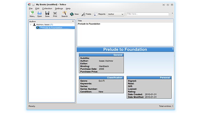
Task: Select Prelude to Foundation in the tree
Action: pos(51,28)
